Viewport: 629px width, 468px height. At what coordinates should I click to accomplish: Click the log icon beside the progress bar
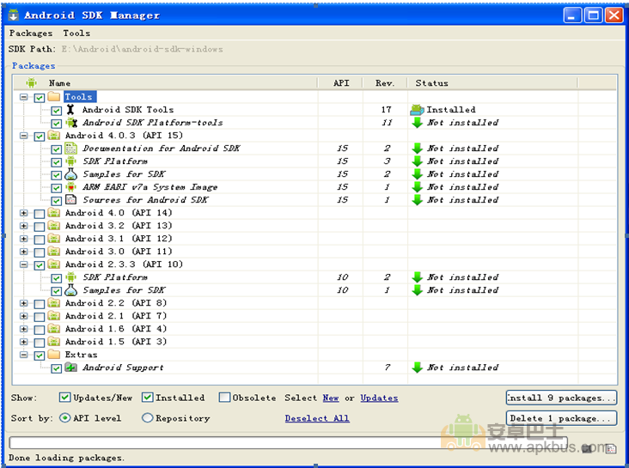[611, 448]
